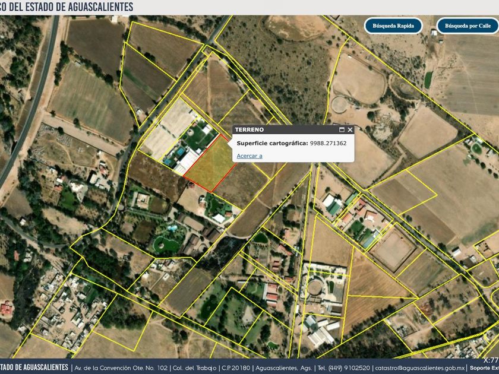Click the TERRENO popup title
499x374 pixels.
pos(249,129)
